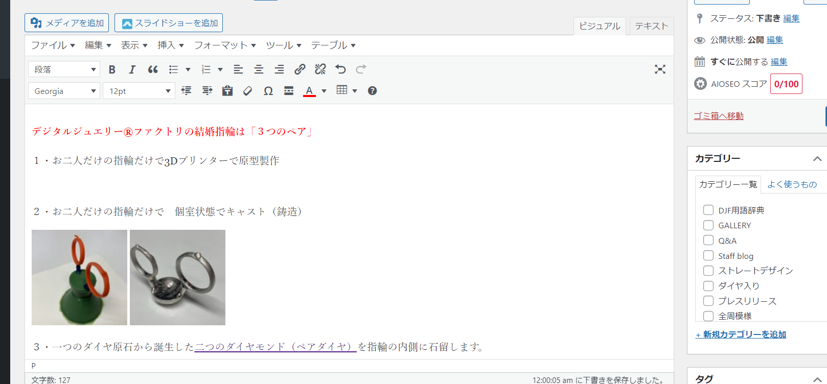
Task: Open the 12pt font size dropdown
Action: point(139,91)
